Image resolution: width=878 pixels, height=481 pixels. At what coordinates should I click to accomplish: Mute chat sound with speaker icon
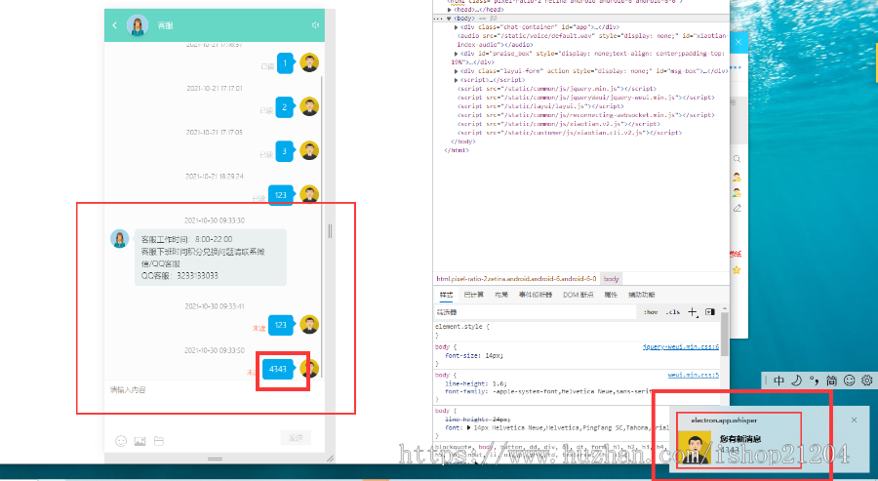pos(315,25)
